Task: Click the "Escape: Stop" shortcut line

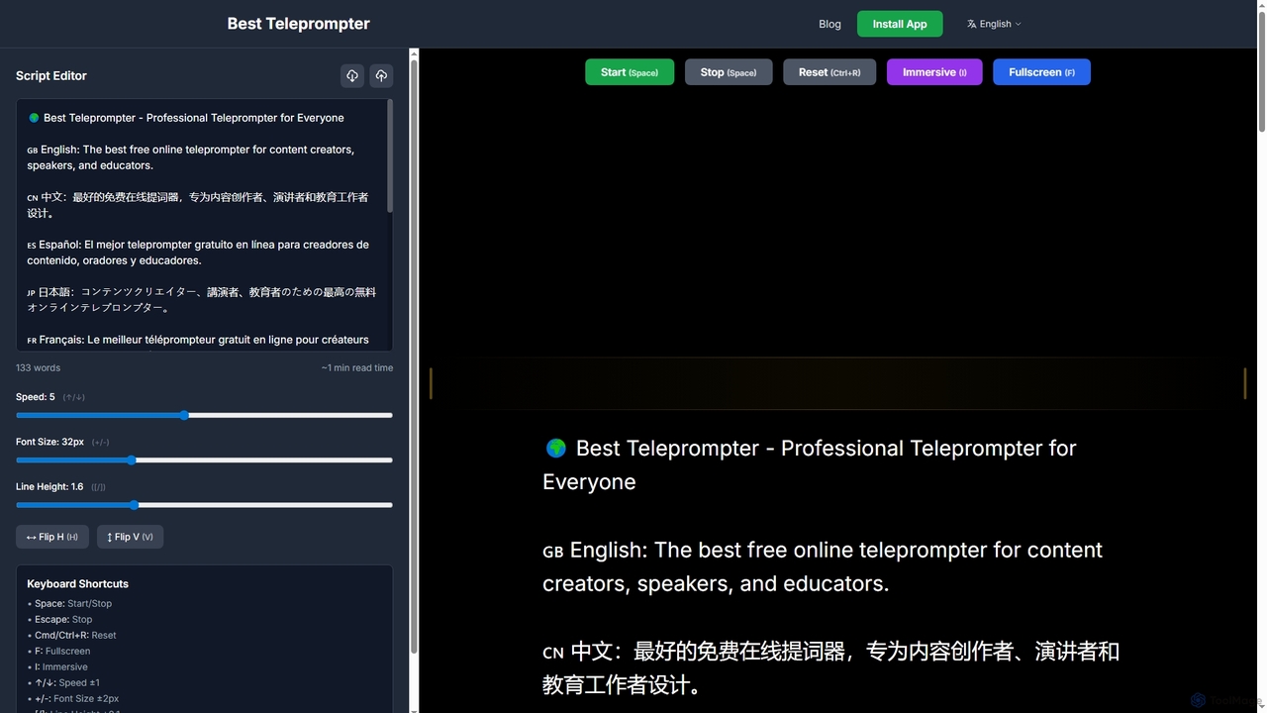Action: coord(59,619)
